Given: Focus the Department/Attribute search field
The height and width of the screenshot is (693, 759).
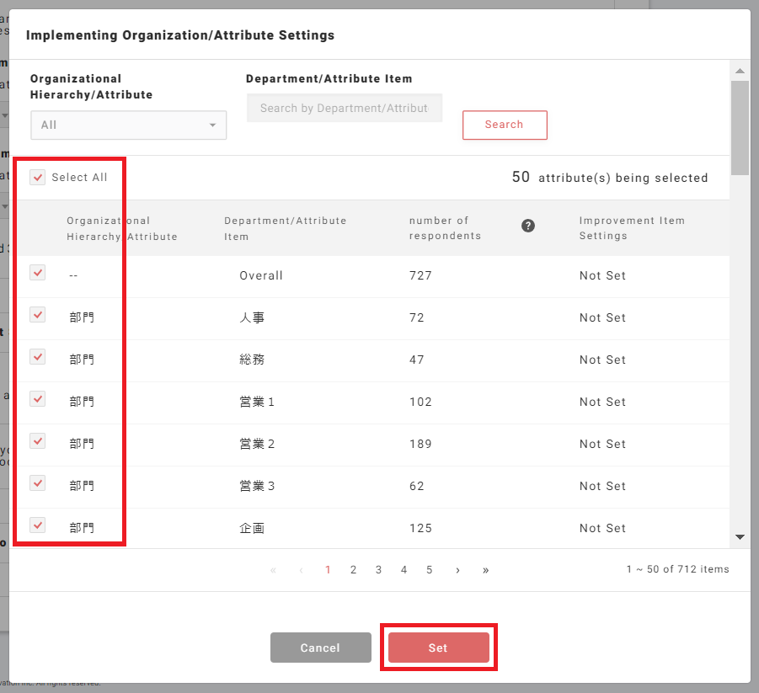Looking at the screenshot, I should tap(344, 108).
